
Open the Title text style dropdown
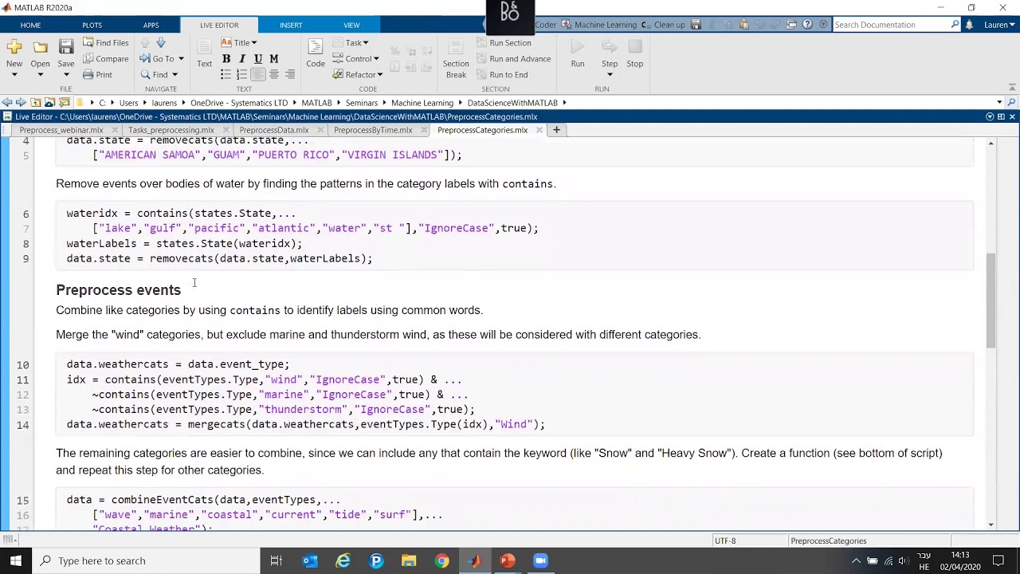pos(238,43)
